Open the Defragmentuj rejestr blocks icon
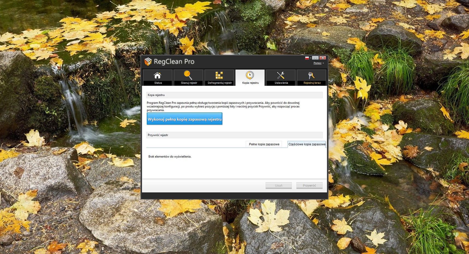This screenshot has width=469, height=254. (219, 75)
